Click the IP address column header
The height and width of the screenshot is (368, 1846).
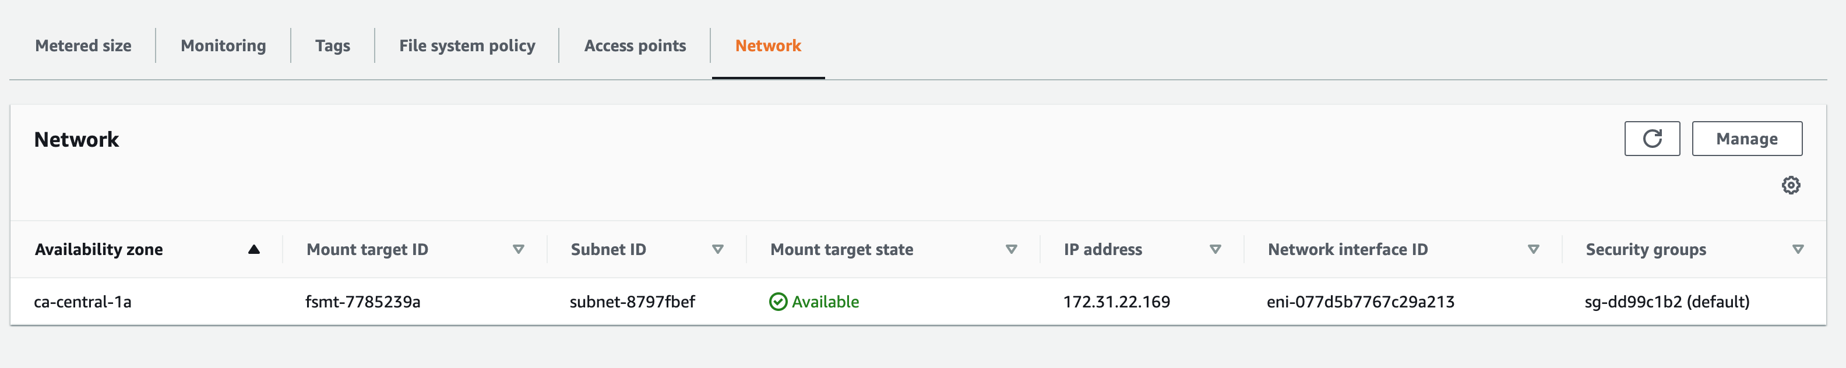click(1103, 249)
